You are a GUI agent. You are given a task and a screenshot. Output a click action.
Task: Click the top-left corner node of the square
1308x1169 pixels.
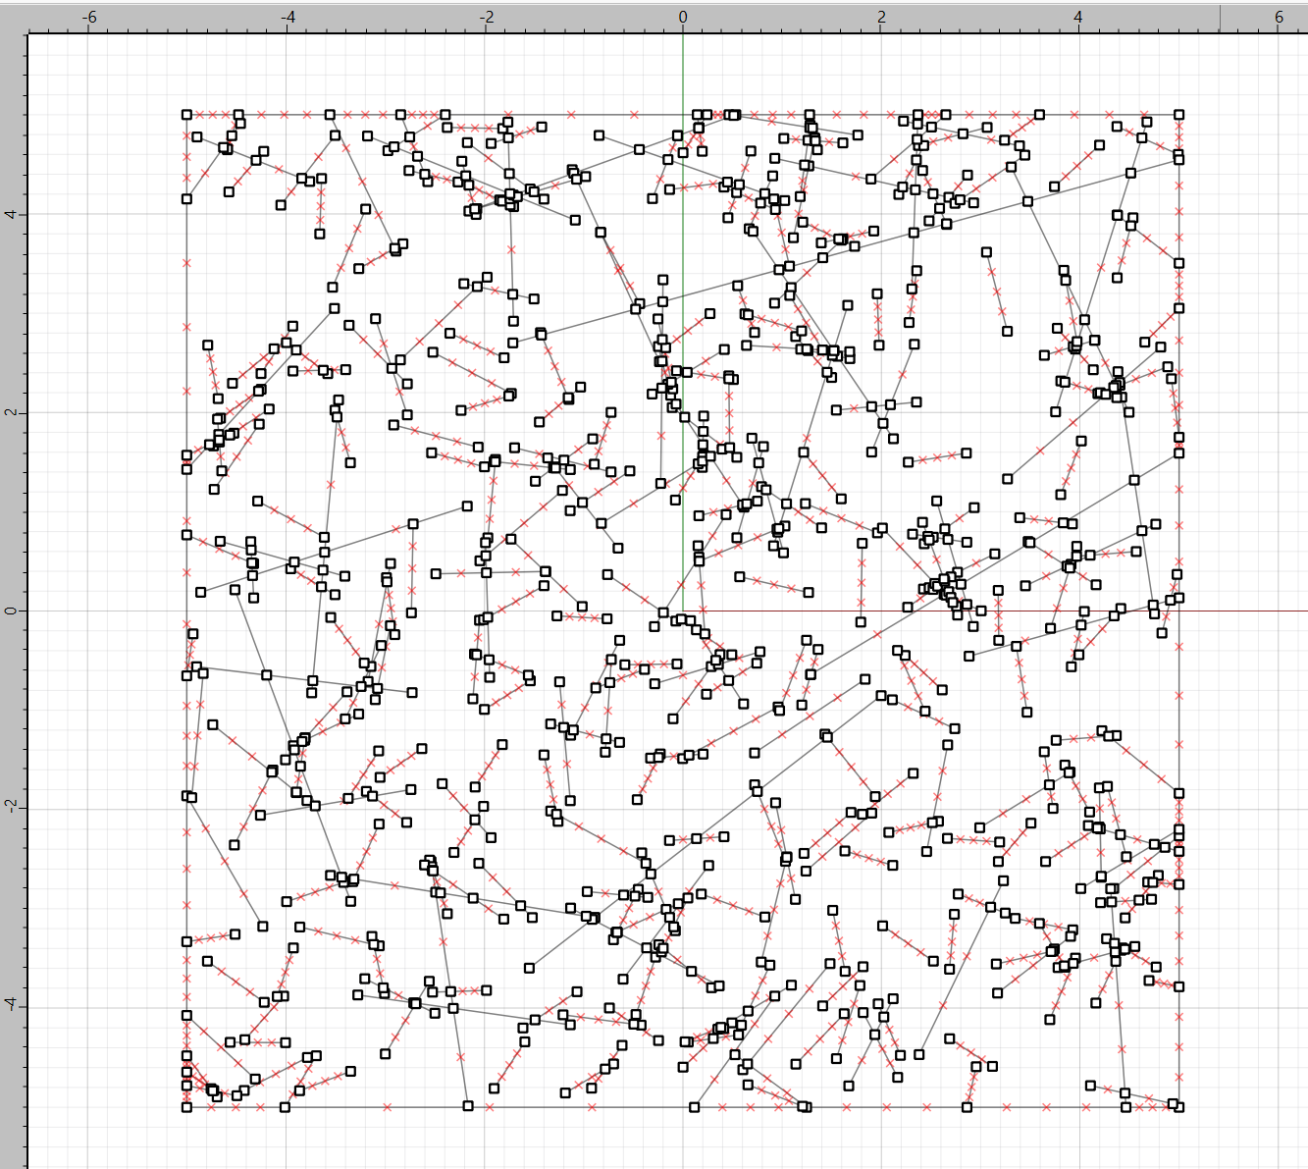pyautogui.click(x=186, y=115)
